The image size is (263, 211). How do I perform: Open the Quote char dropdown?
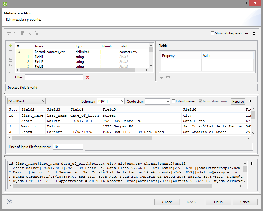tap(157, 101)
